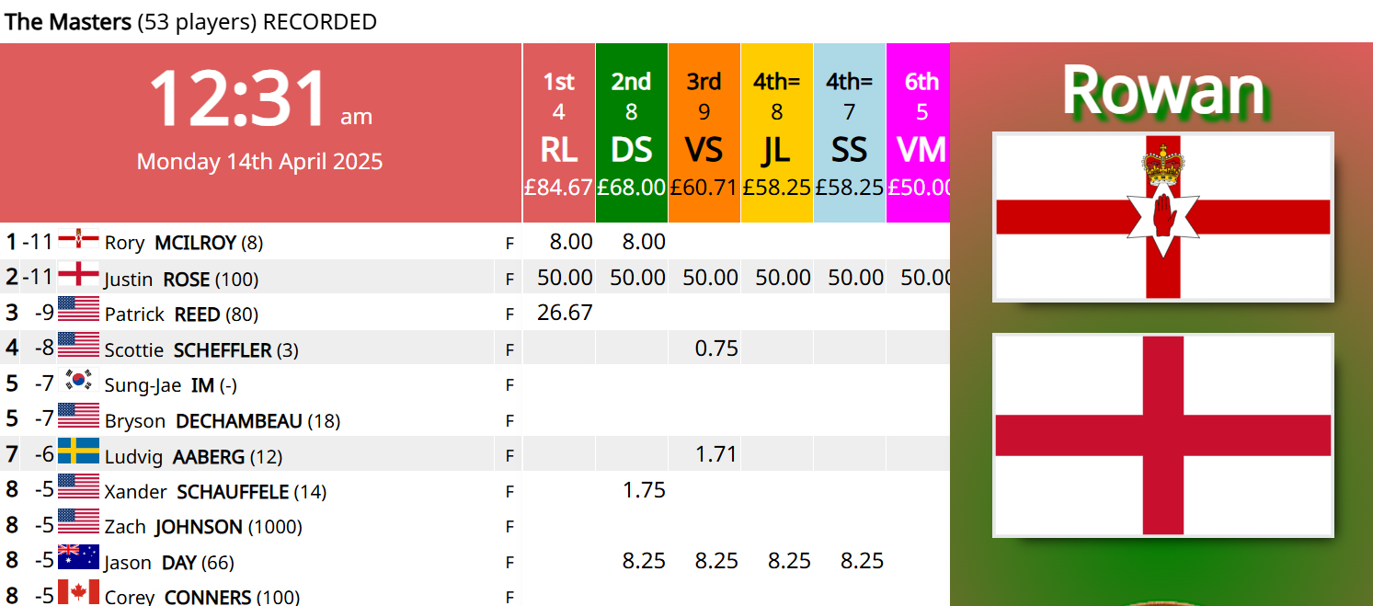Open the light blue SS column header
This screenshot has height=606, width=1373.
point(849,133)
